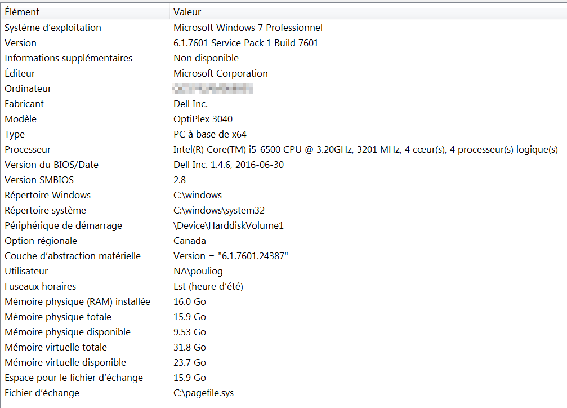Click the "PC à base de x64" value
567x408 pixels.
tap(209, 134)
